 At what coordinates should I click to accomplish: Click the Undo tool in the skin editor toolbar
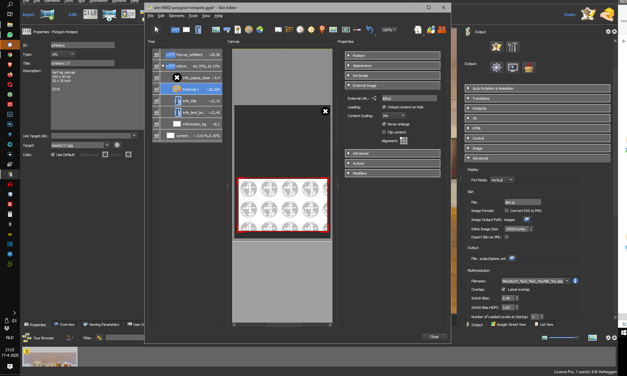coord(370,30)
